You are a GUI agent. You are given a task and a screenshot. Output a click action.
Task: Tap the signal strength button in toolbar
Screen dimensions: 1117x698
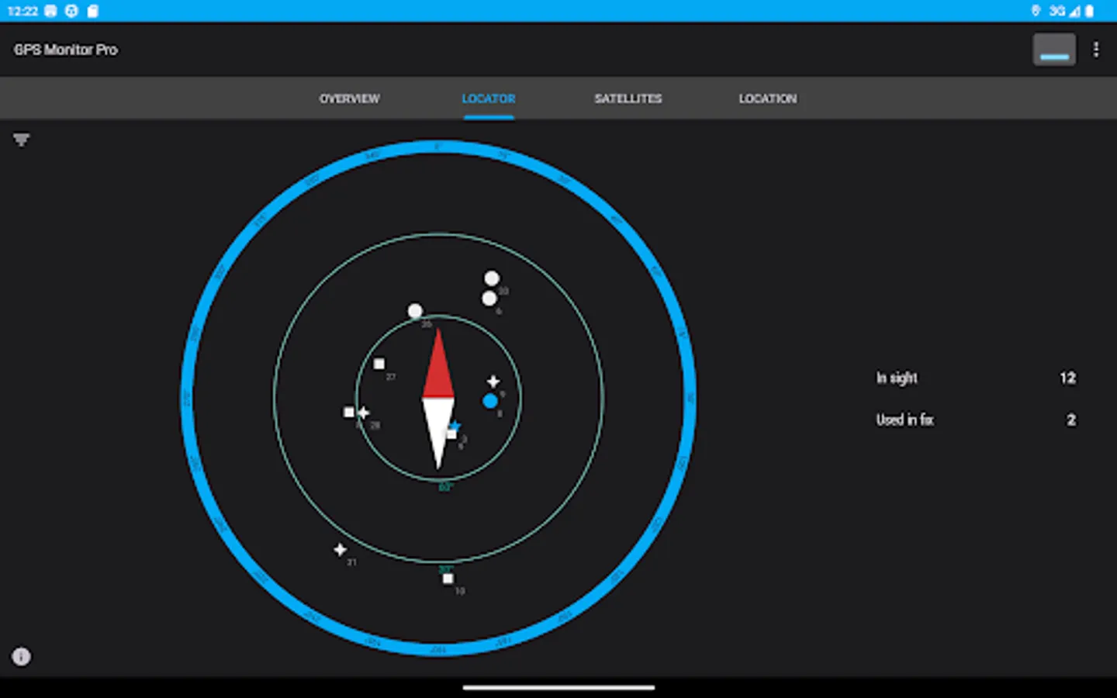point(1054,50)
